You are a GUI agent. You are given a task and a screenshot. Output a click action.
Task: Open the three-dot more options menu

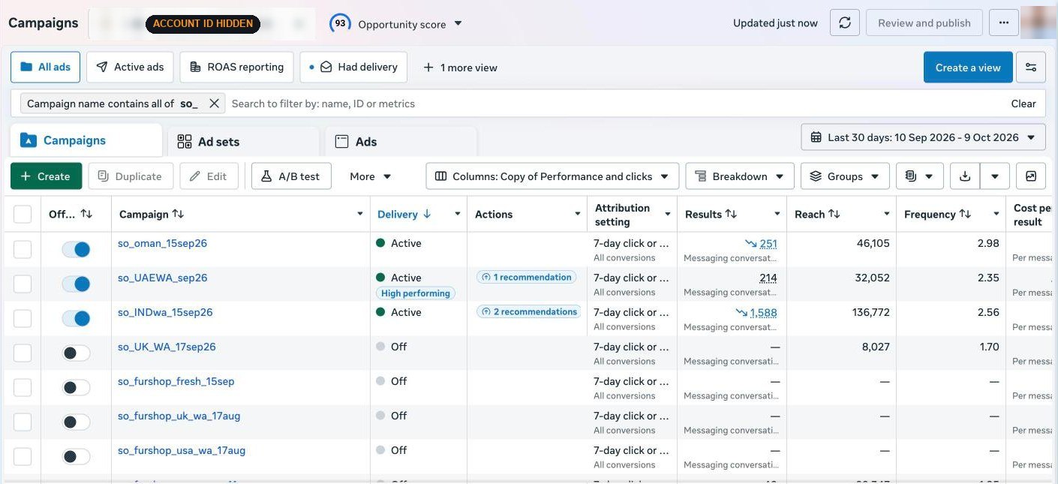coord(1004,23)
